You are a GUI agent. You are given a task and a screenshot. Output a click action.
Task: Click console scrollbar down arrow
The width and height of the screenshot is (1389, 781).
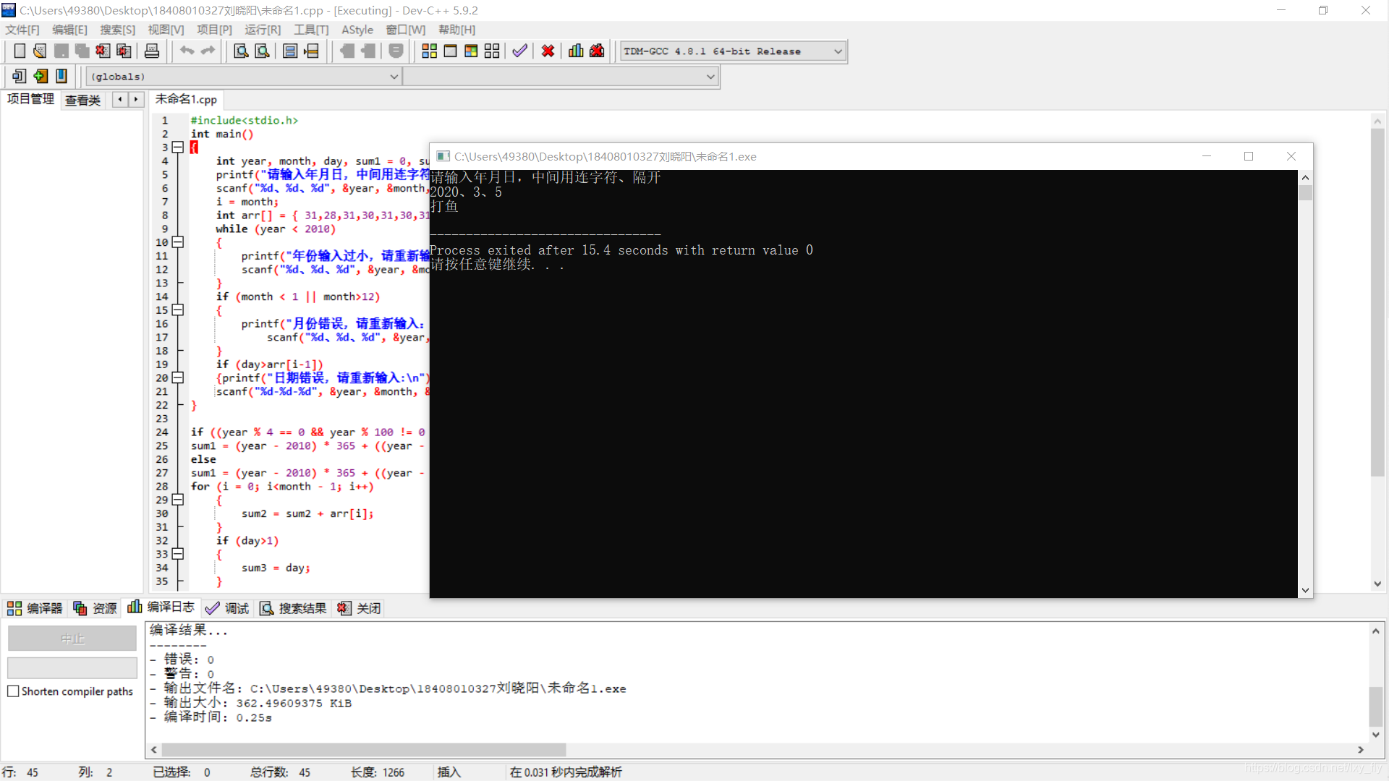pos(1305,590)
